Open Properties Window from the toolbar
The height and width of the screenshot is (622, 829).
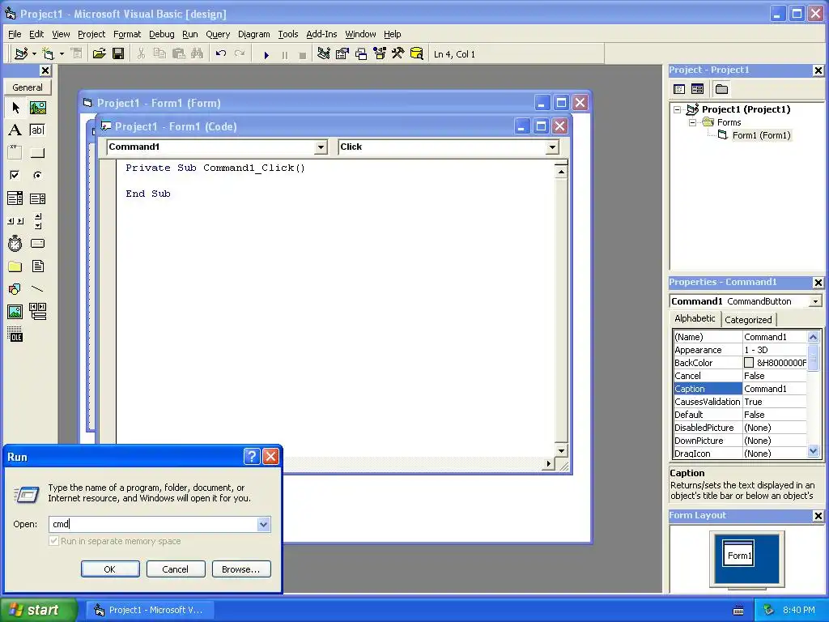pos(342,54)
